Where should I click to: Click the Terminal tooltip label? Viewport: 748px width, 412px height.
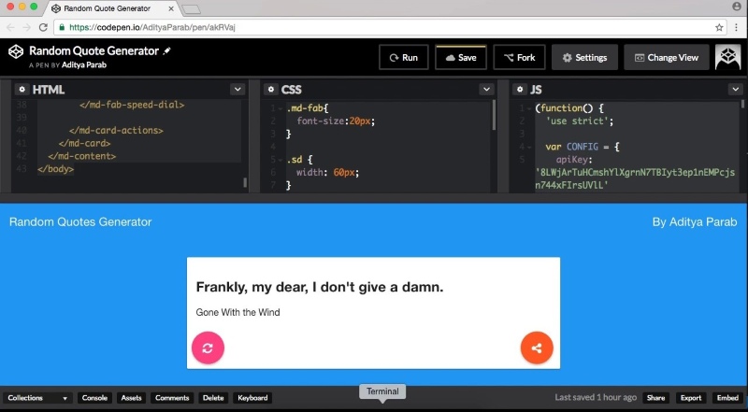(382, 391)
